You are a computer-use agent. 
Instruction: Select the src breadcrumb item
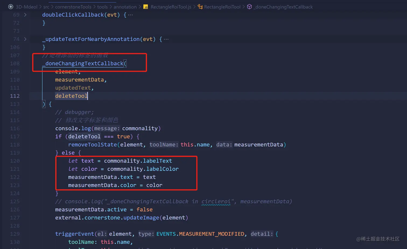pyautogui.click(x=46, y=7)
